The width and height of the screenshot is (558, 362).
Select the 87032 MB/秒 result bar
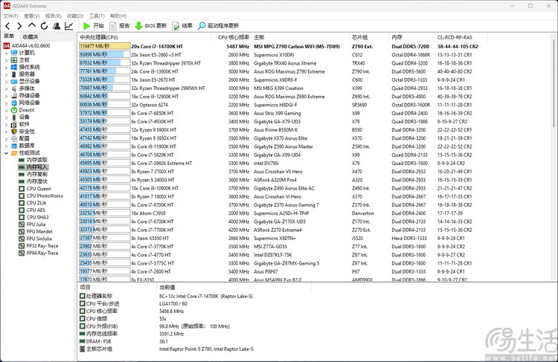(x=104, y=63)
